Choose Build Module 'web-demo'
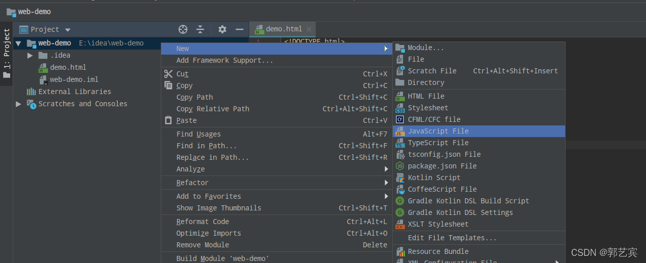The image size is (646, 263). click(277, 258)
